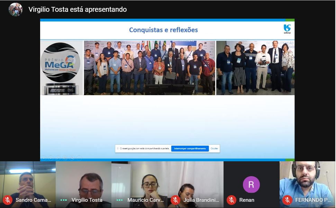Select the Prêmio MeGA trophy image
The height and width of the screenshot is (208, 336).
[x=61, y=68]
